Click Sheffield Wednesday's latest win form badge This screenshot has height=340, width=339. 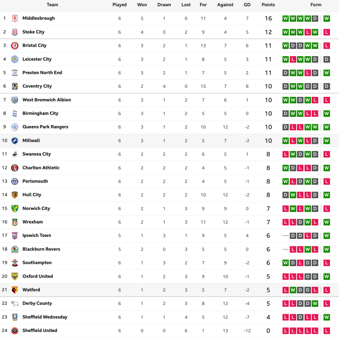(327, 317)
